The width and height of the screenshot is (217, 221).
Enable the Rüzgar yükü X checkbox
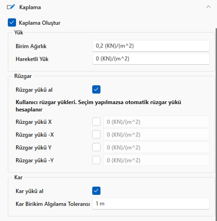point(96,122)
